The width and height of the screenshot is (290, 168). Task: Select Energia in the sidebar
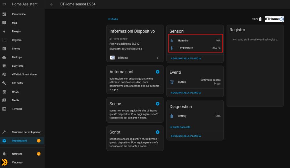coord(22,31)
